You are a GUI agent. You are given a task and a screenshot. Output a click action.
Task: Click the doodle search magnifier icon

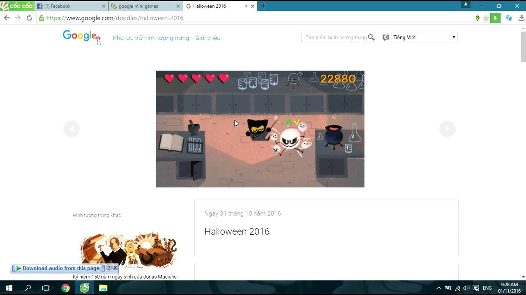click(371, 37)
